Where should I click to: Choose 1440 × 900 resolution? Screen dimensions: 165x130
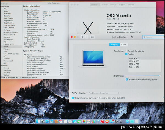(x=145, y=58)
